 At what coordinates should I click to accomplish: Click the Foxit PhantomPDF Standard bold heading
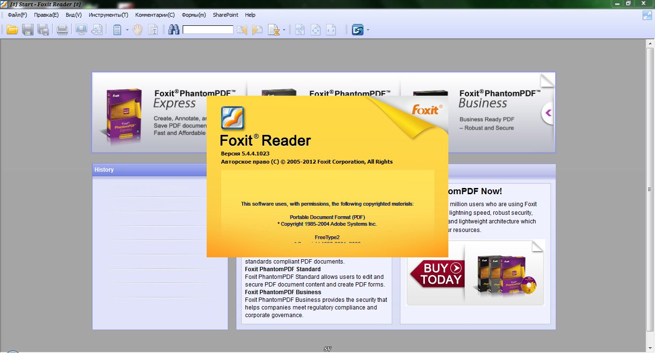point(283,269)
